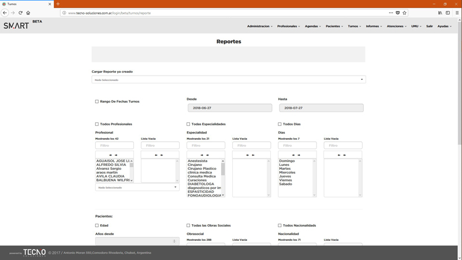Open the UMU menu

click(x=416, y=26)
